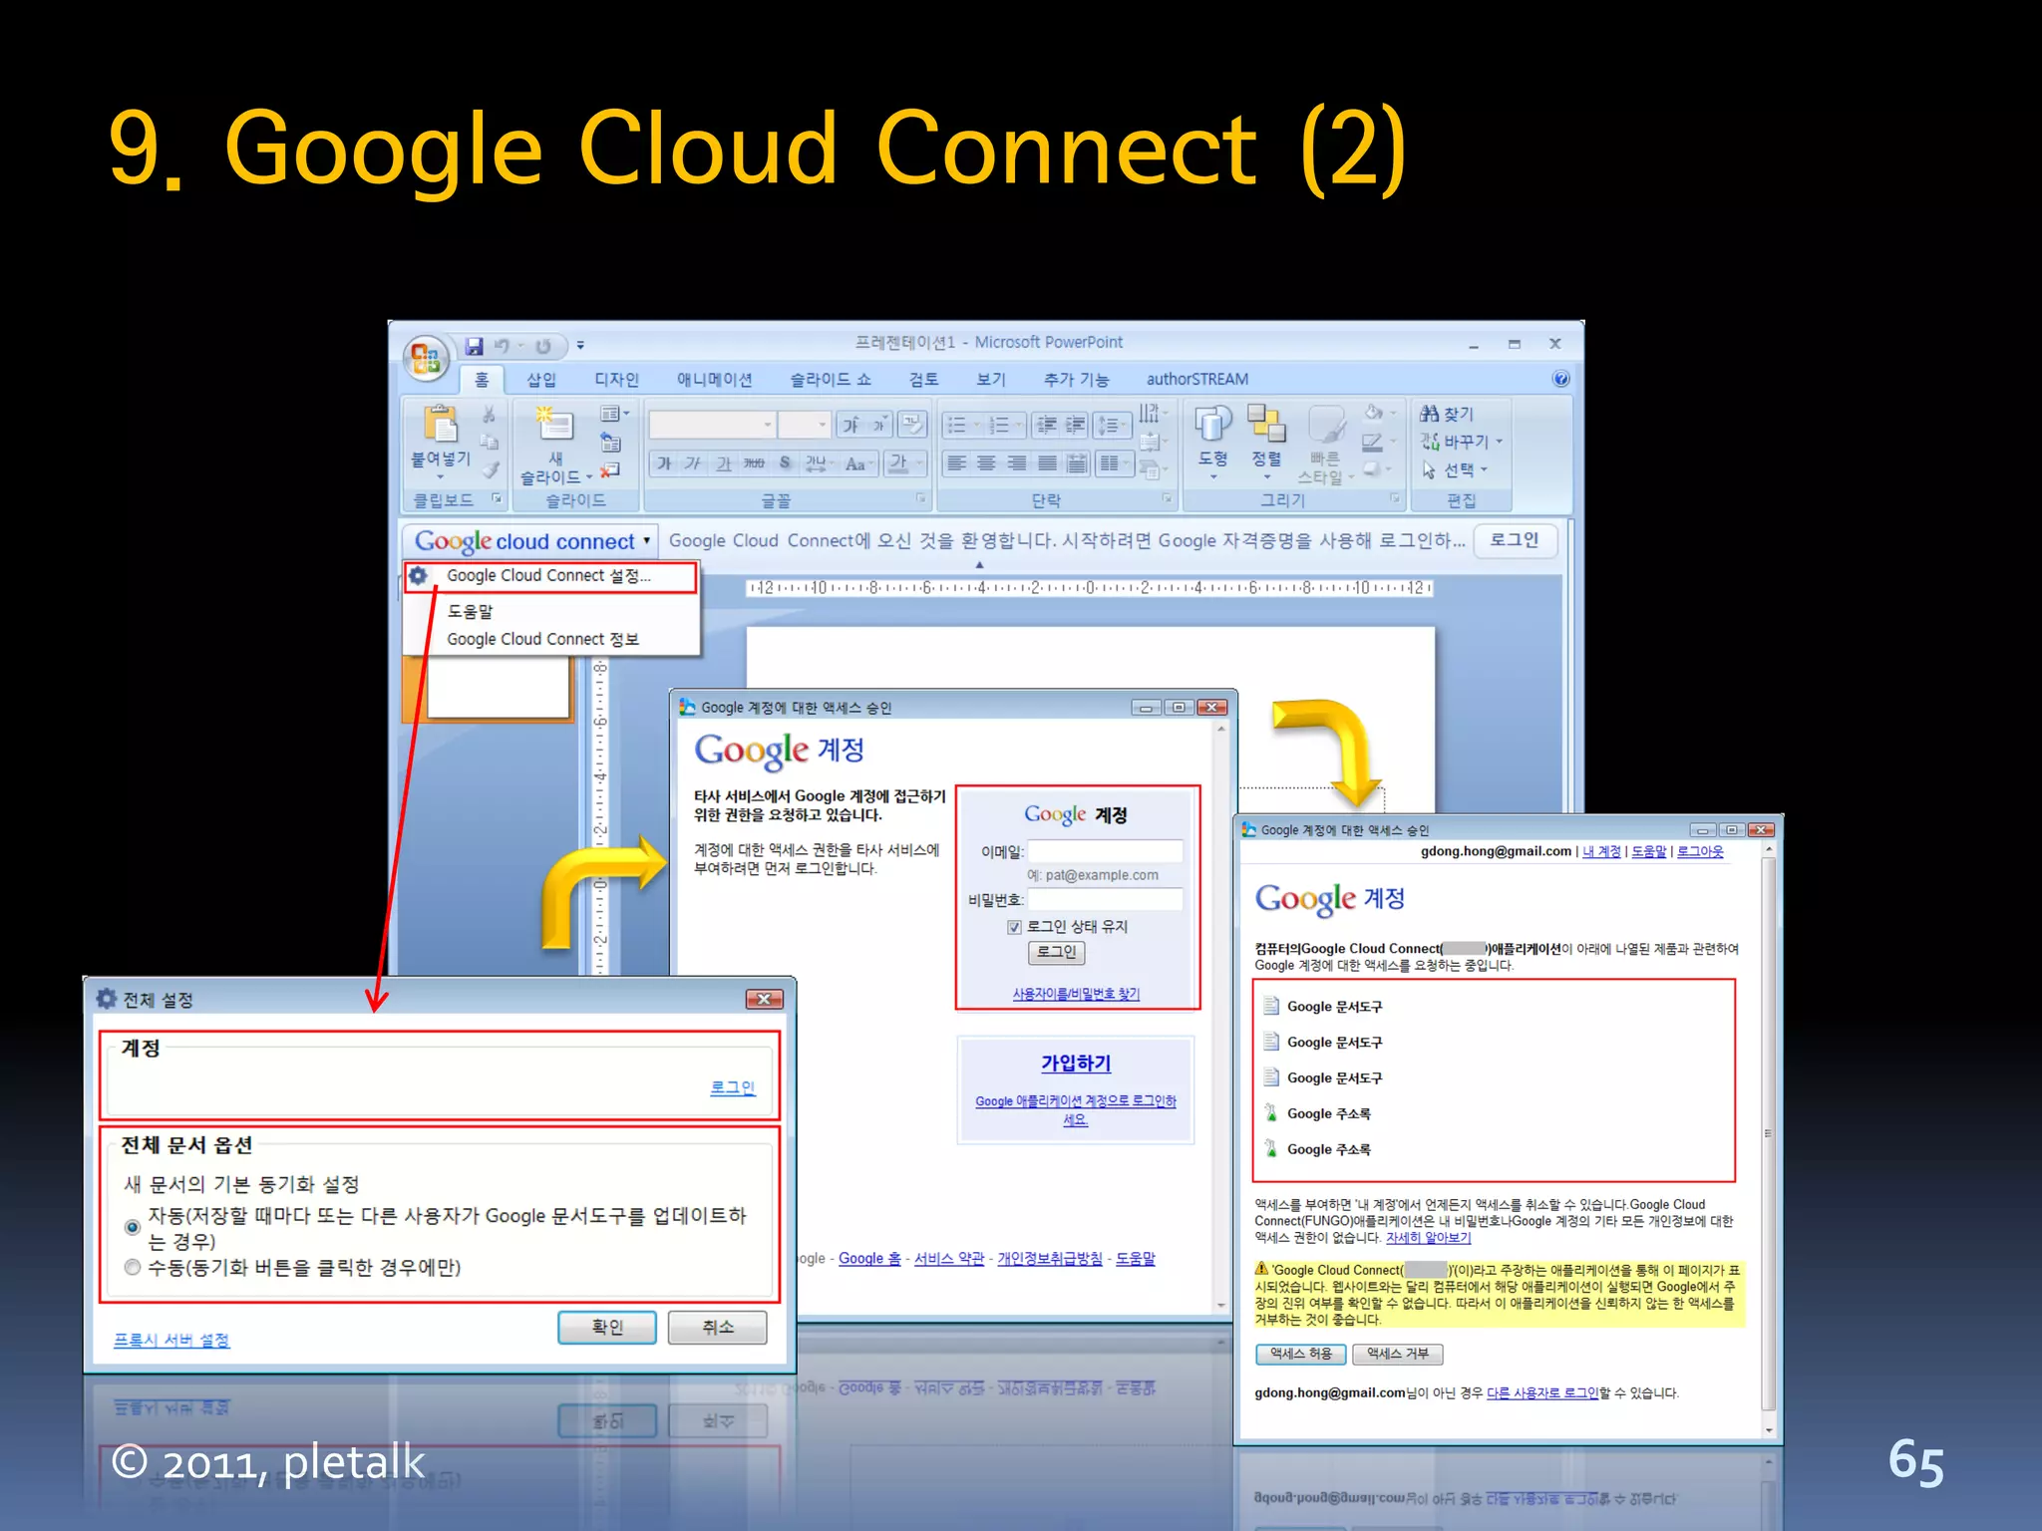2042x1531 pixels.
Task: Expand the Google cloud connect dropdown arrow
Action: point(647,541)
